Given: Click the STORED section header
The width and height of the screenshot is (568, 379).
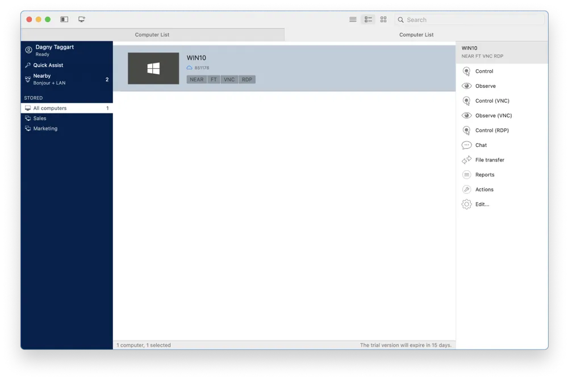Looking at the screenshot, I should click(34, 98).
